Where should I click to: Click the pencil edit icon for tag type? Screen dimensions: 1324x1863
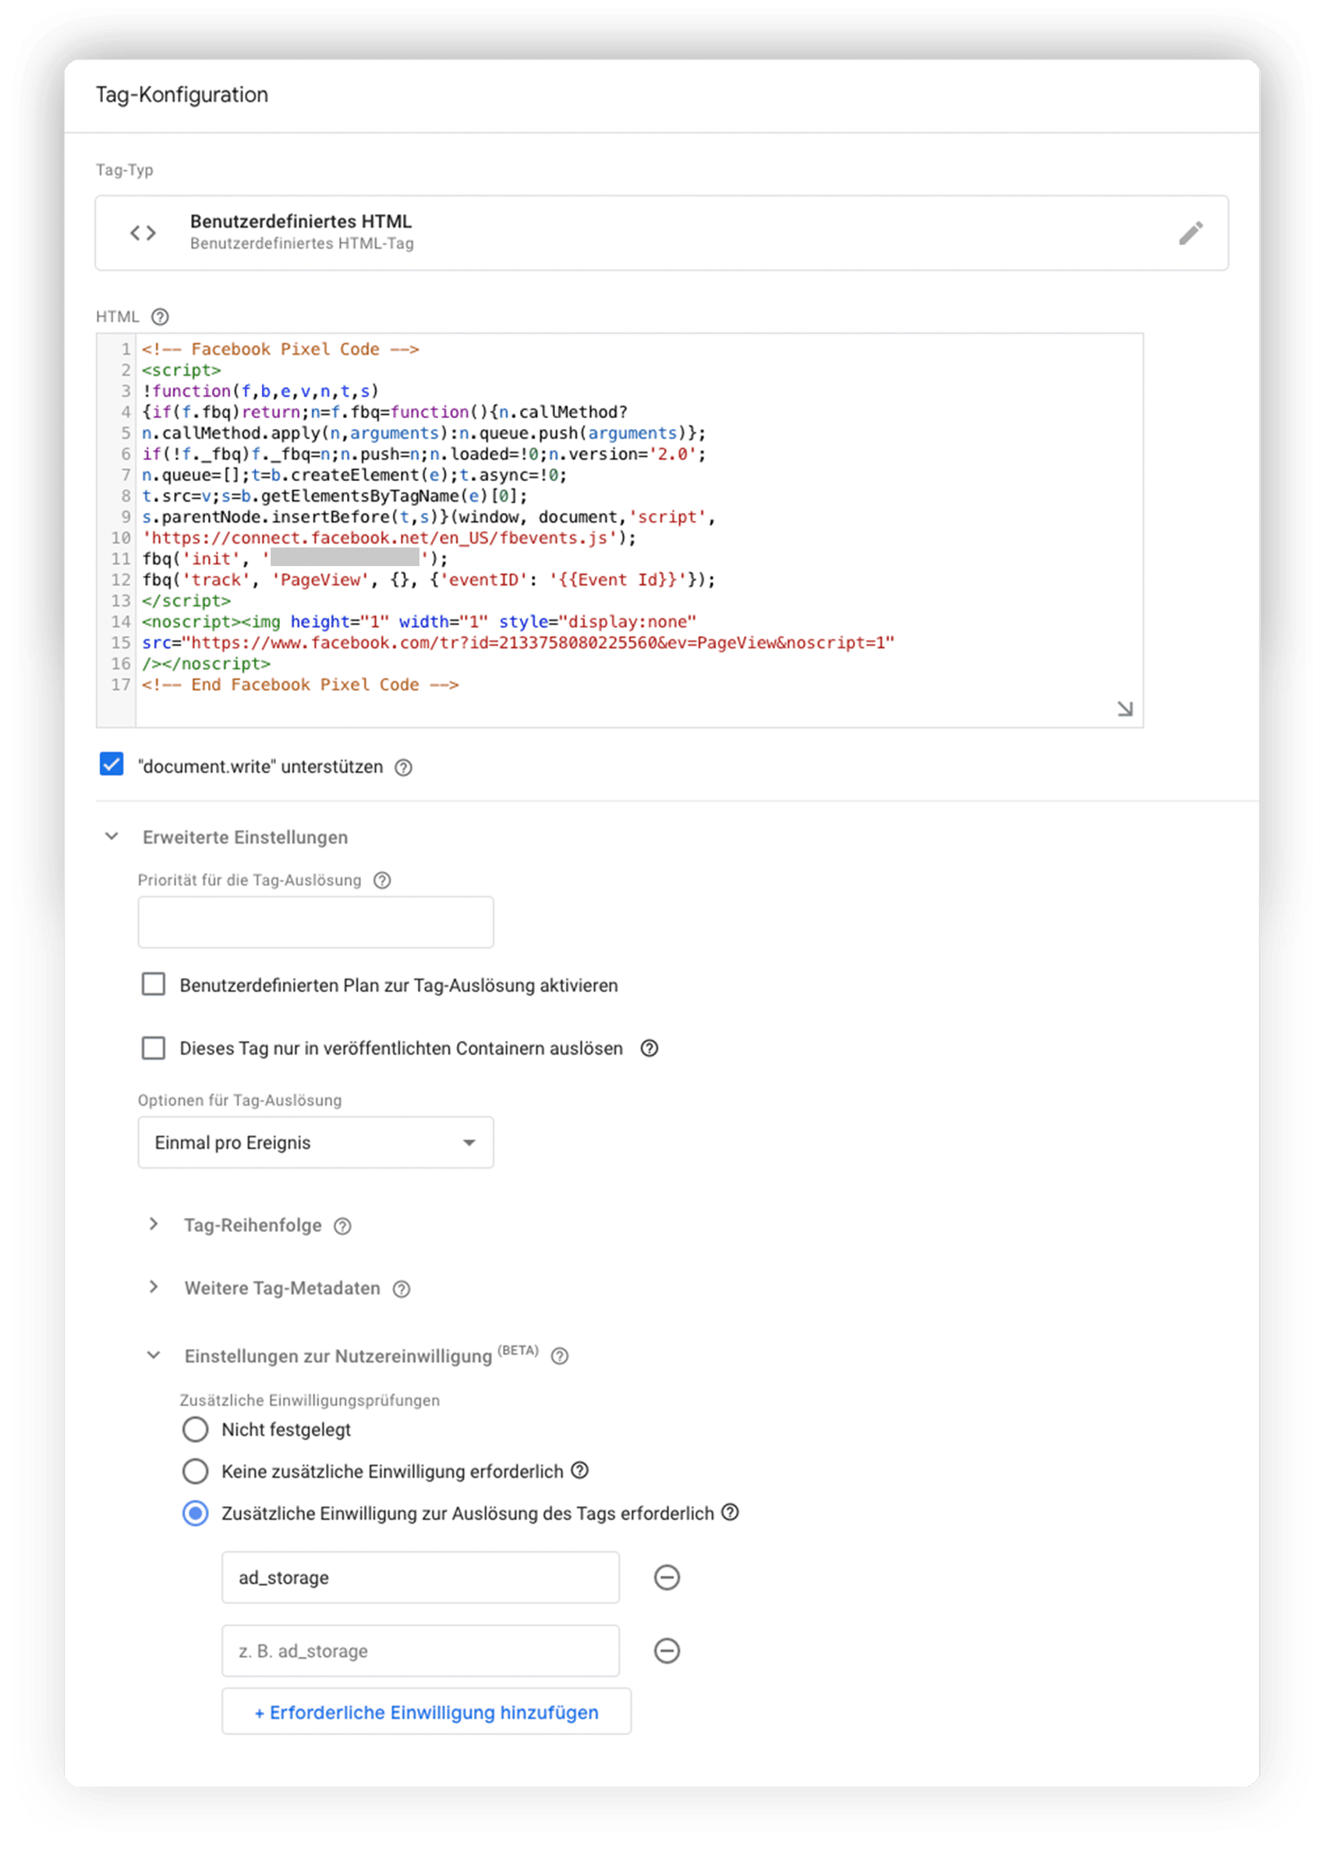[x=1191, y=233]
